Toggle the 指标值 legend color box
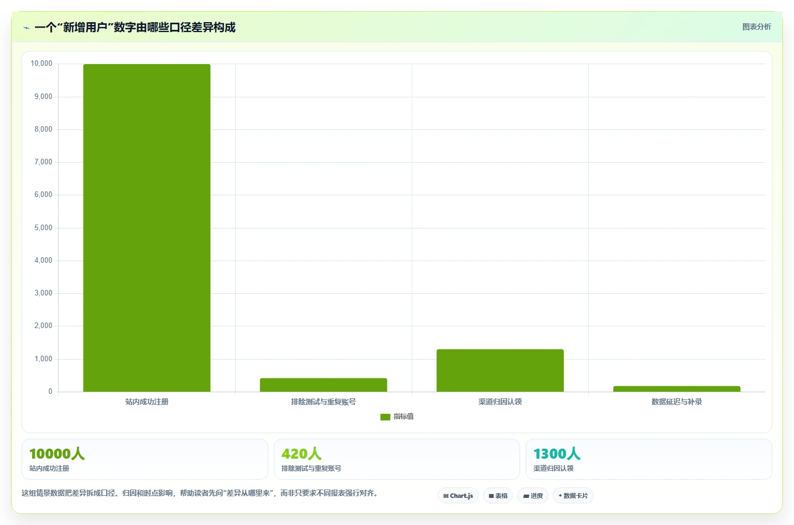The height and width of the screenshot is (525, 794). pos(385,417)
